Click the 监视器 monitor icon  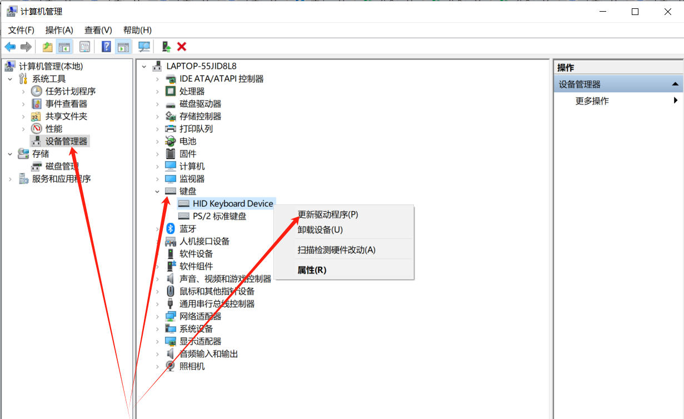click(x=171, y=179)
